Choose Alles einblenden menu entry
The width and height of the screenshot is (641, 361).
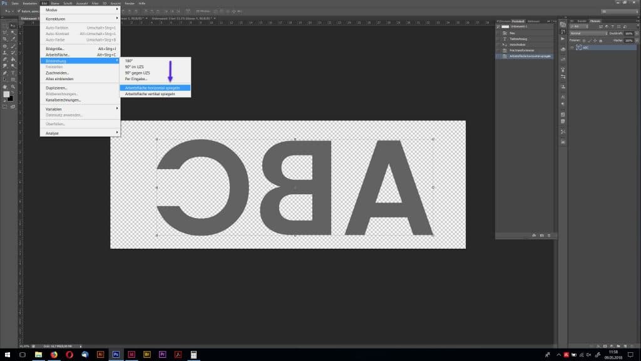click(x=80, y=79)
